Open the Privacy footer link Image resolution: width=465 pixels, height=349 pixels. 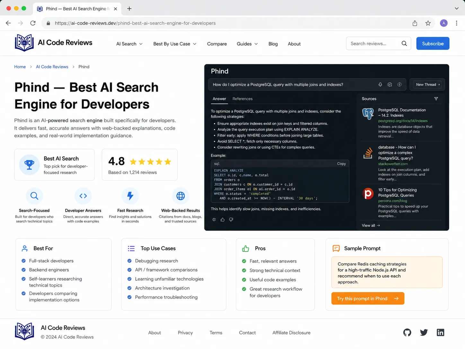pyautogui.click(x=185, y=333)
